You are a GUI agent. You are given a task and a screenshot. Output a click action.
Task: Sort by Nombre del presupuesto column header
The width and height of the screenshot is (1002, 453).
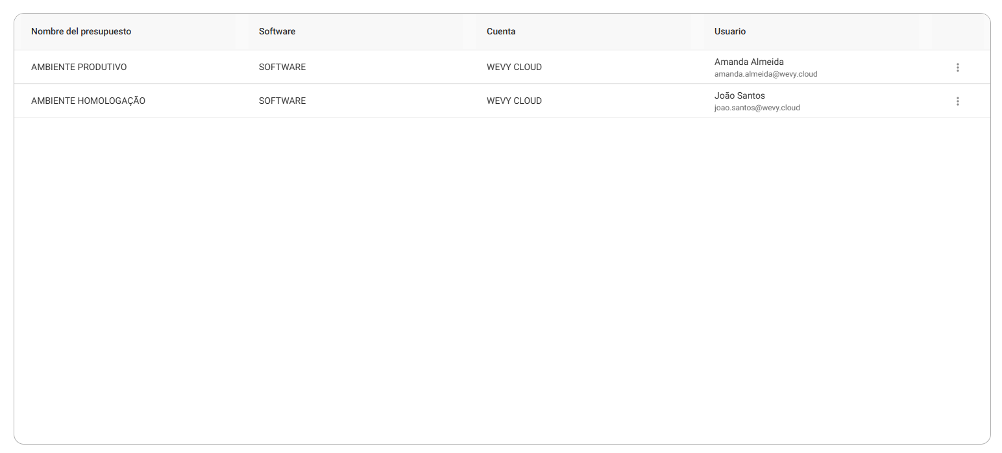point(81,31)
